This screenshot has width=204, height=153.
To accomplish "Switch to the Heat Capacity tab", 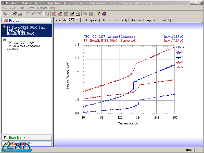I will pyautogui.click(x=90, y=20).
